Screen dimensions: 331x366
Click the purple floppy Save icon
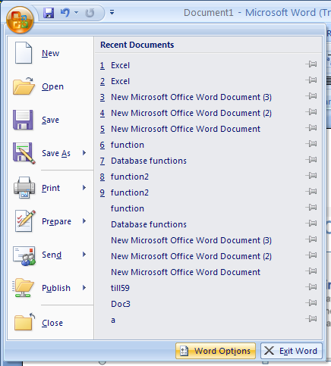point(23,120)
